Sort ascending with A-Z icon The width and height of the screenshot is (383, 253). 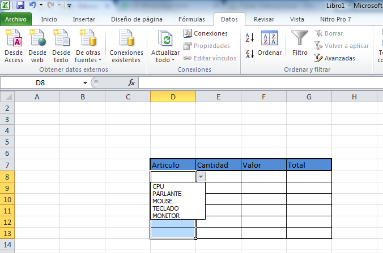250,38
